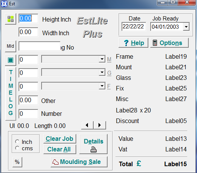Open Options with the calculator icon button
This screenshot has height=173, width=197.
point(169,43)
